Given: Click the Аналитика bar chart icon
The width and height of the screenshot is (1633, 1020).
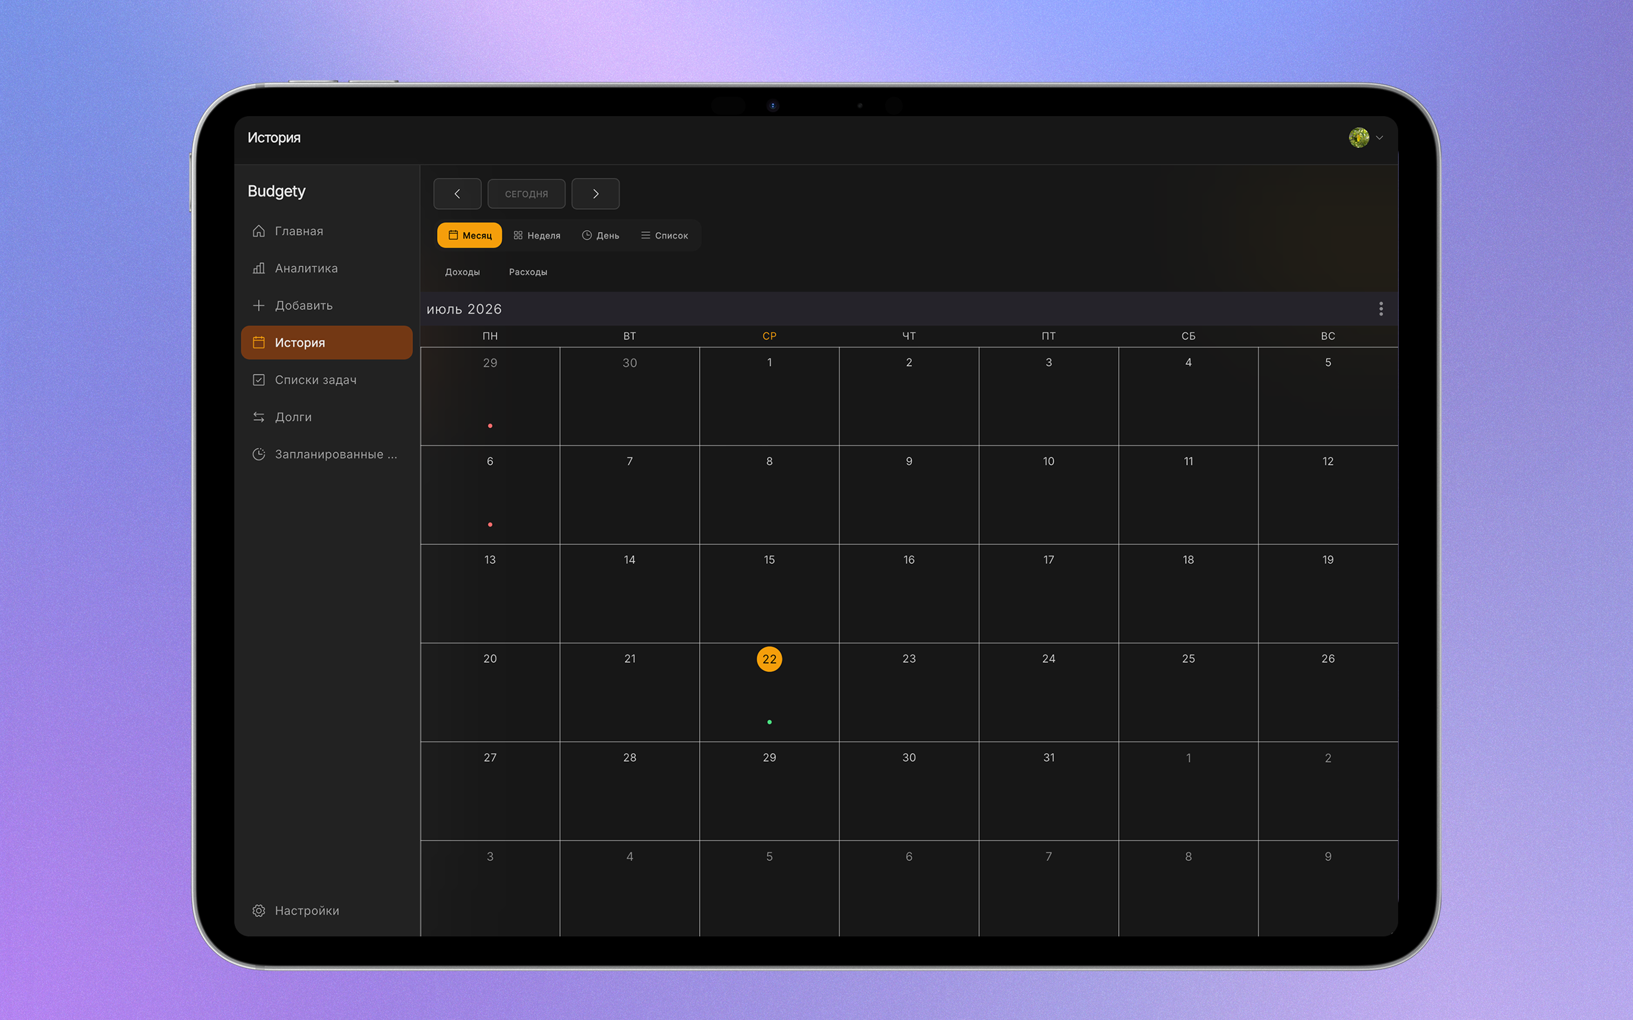Looking at the screenshot, I should coord(259,268).
